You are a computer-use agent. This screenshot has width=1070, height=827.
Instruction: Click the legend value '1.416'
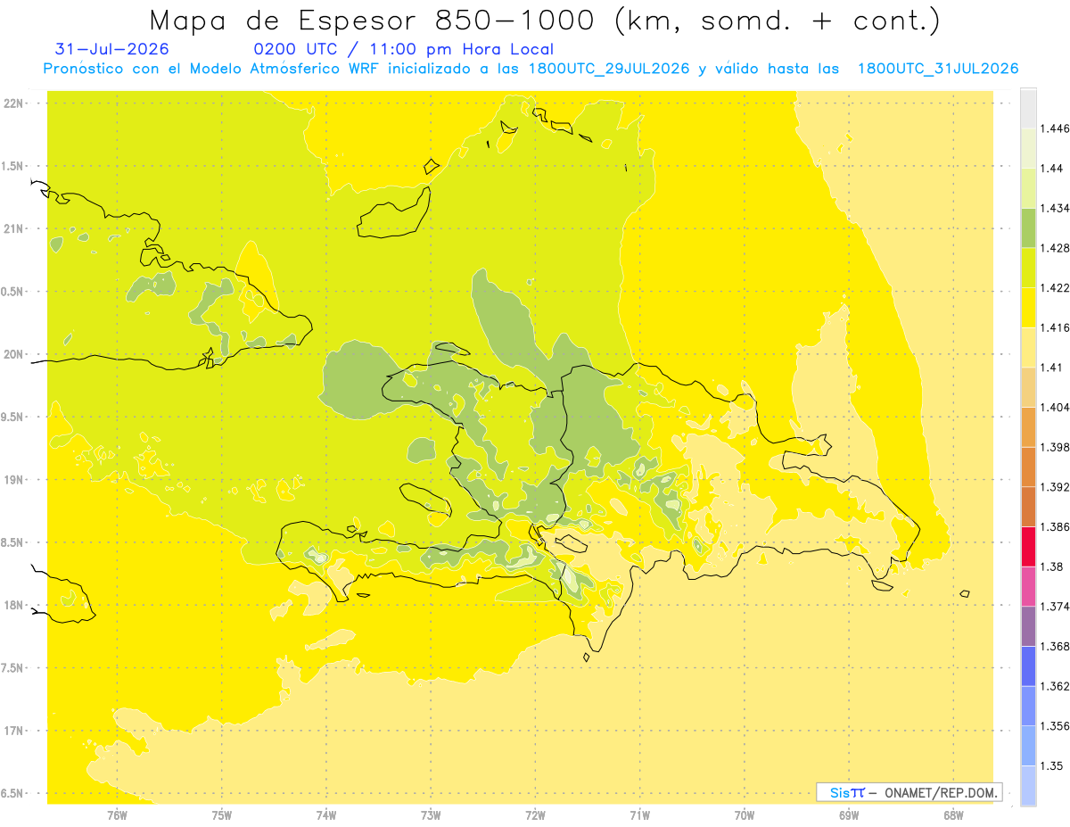pyautogui.click(x=1055, y=327)
